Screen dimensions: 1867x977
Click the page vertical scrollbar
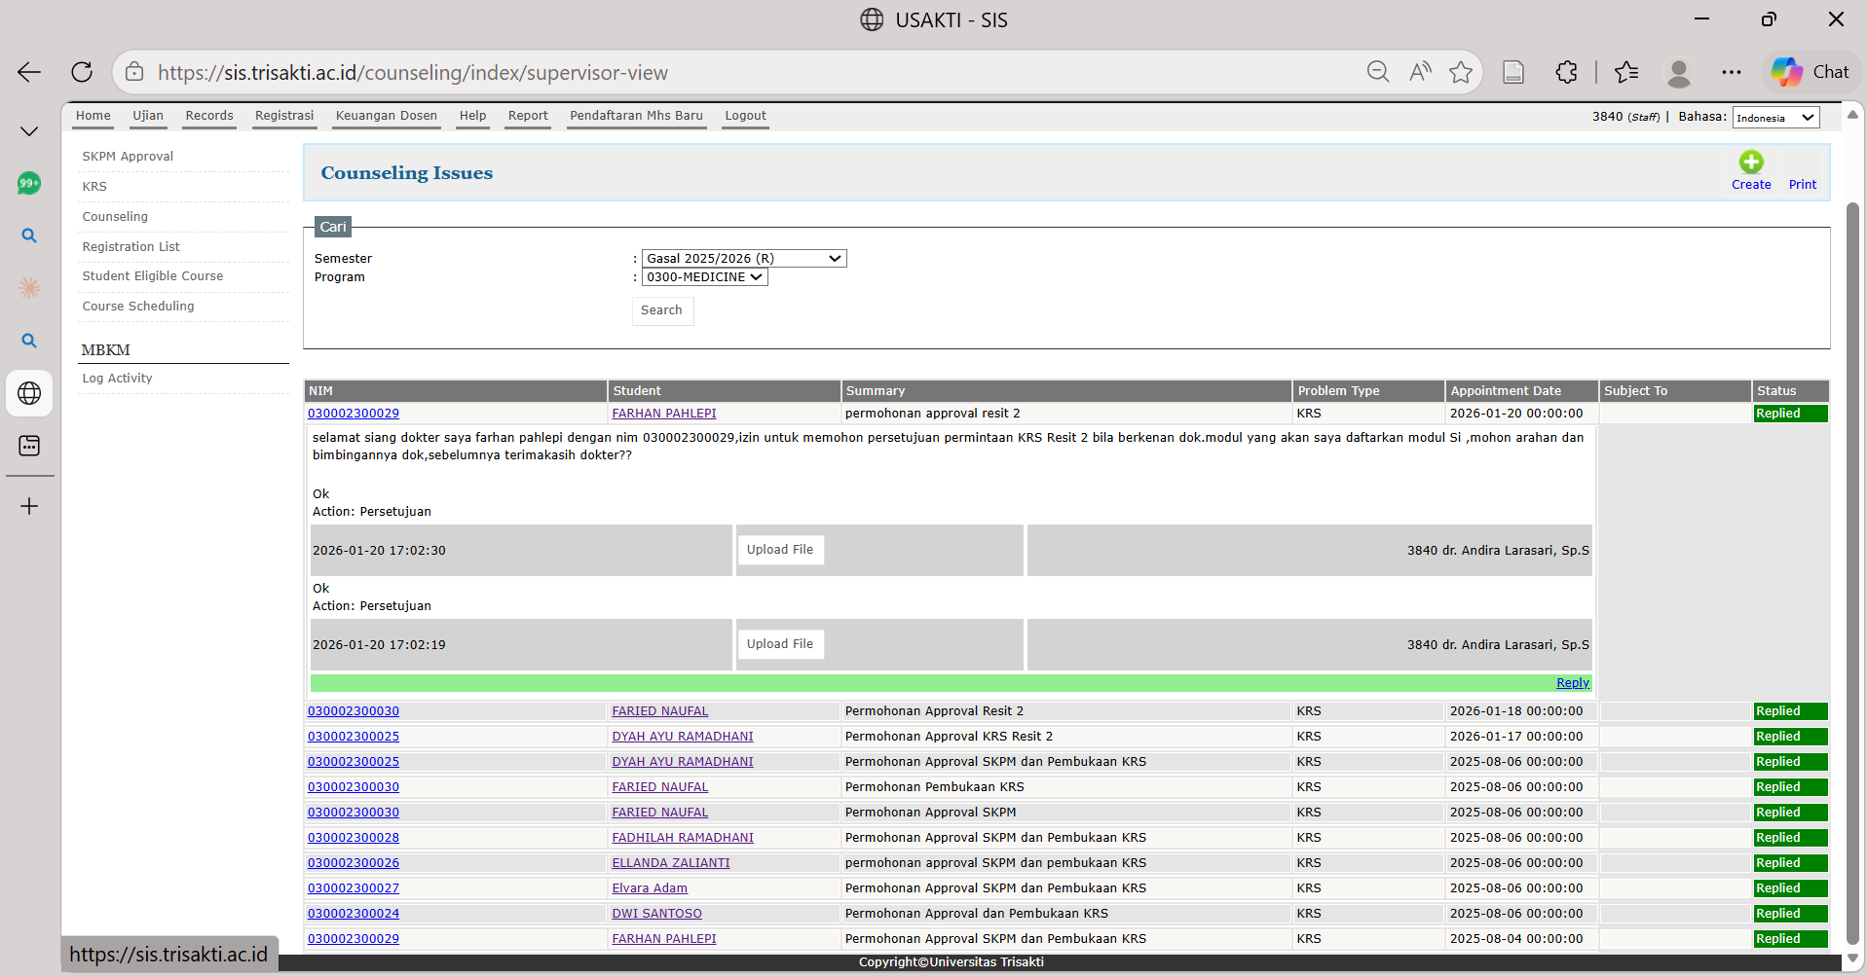[1852, 574]
